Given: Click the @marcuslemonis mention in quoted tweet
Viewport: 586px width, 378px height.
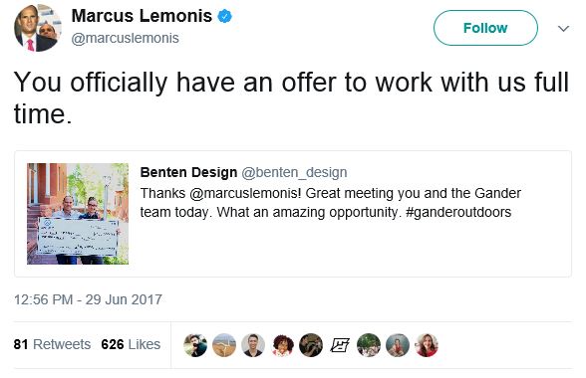Looking at the screenshot, I should [245, 193].
